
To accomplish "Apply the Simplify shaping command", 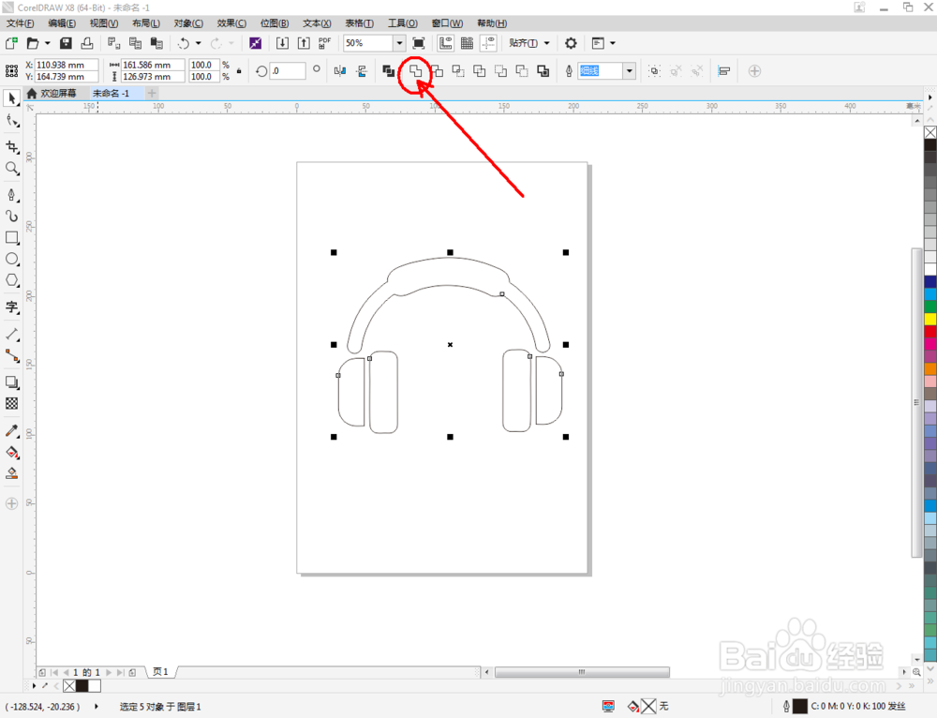I will tap(479, 71).
